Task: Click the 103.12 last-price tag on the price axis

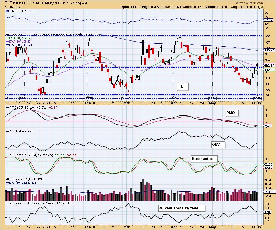Action: 269,66
